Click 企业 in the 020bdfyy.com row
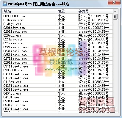Screen dimensions: 122x118 61,28
